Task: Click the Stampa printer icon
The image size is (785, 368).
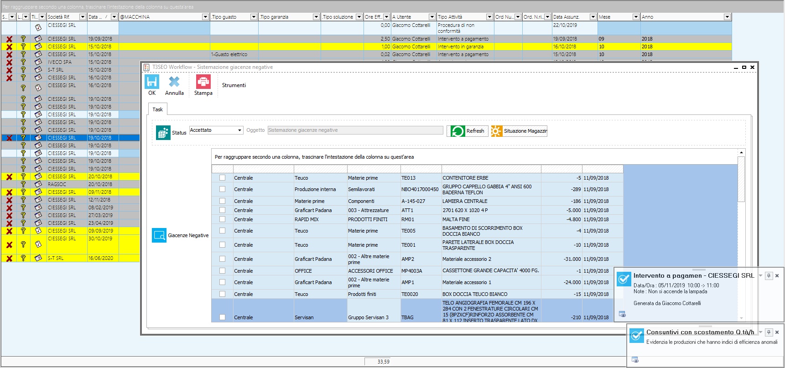Action: 203,82
